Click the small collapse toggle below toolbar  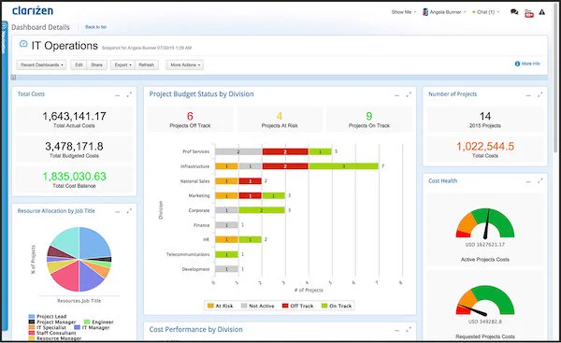13,78
